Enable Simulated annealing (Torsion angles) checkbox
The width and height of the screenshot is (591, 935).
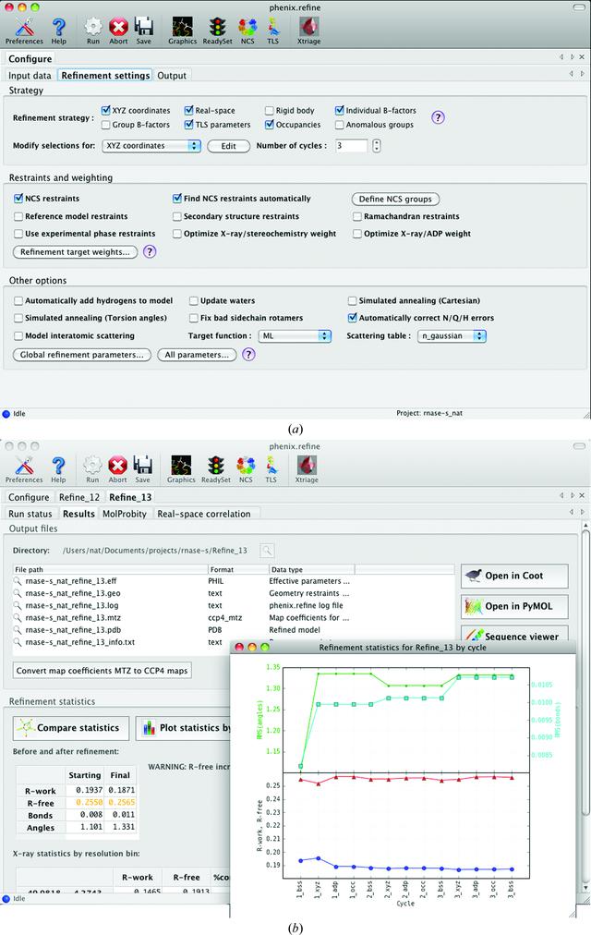(x=18, y=318)
